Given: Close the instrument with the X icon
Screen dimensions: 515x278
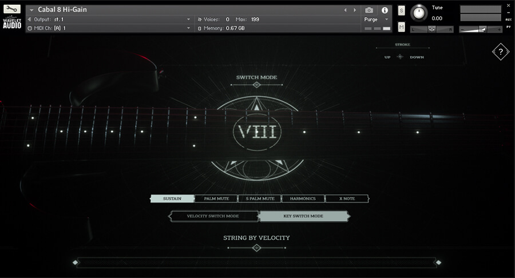Looking at the screenshot, I should (x=509, y=5).
